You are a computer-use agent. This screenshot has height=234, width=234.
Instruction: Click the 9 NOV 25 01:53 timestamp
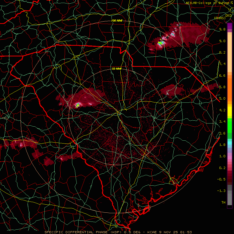click(176, 232)
